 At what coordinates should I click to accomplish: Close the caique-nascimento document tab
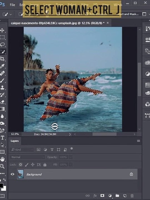pyautogui.click(x=108, y=23)
